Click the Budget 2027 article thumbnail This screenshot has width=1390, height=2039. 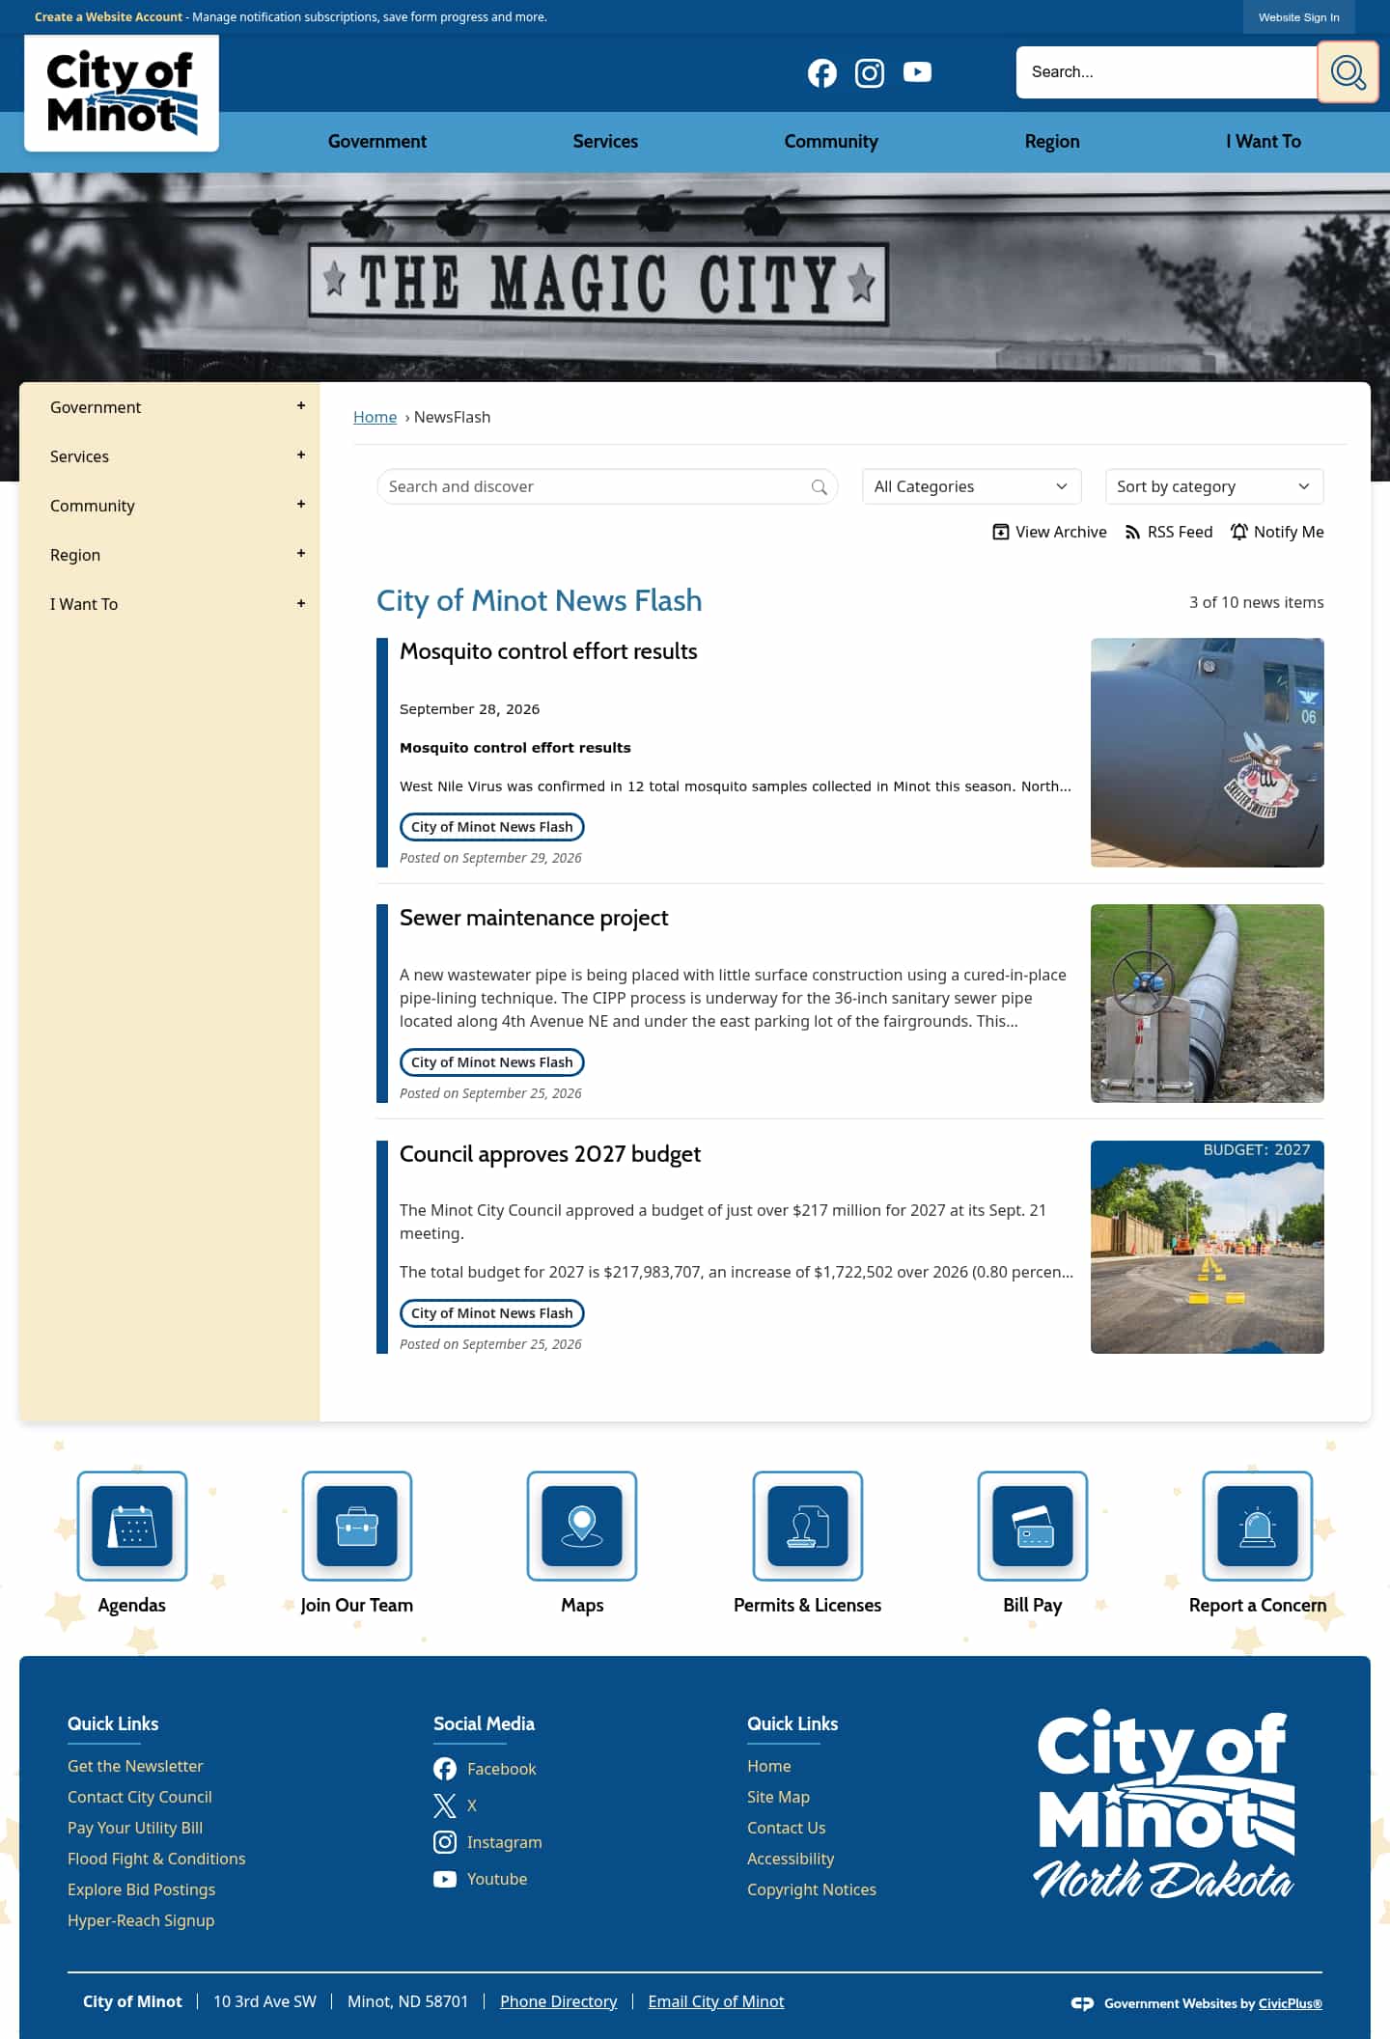coord(1207,1247)
